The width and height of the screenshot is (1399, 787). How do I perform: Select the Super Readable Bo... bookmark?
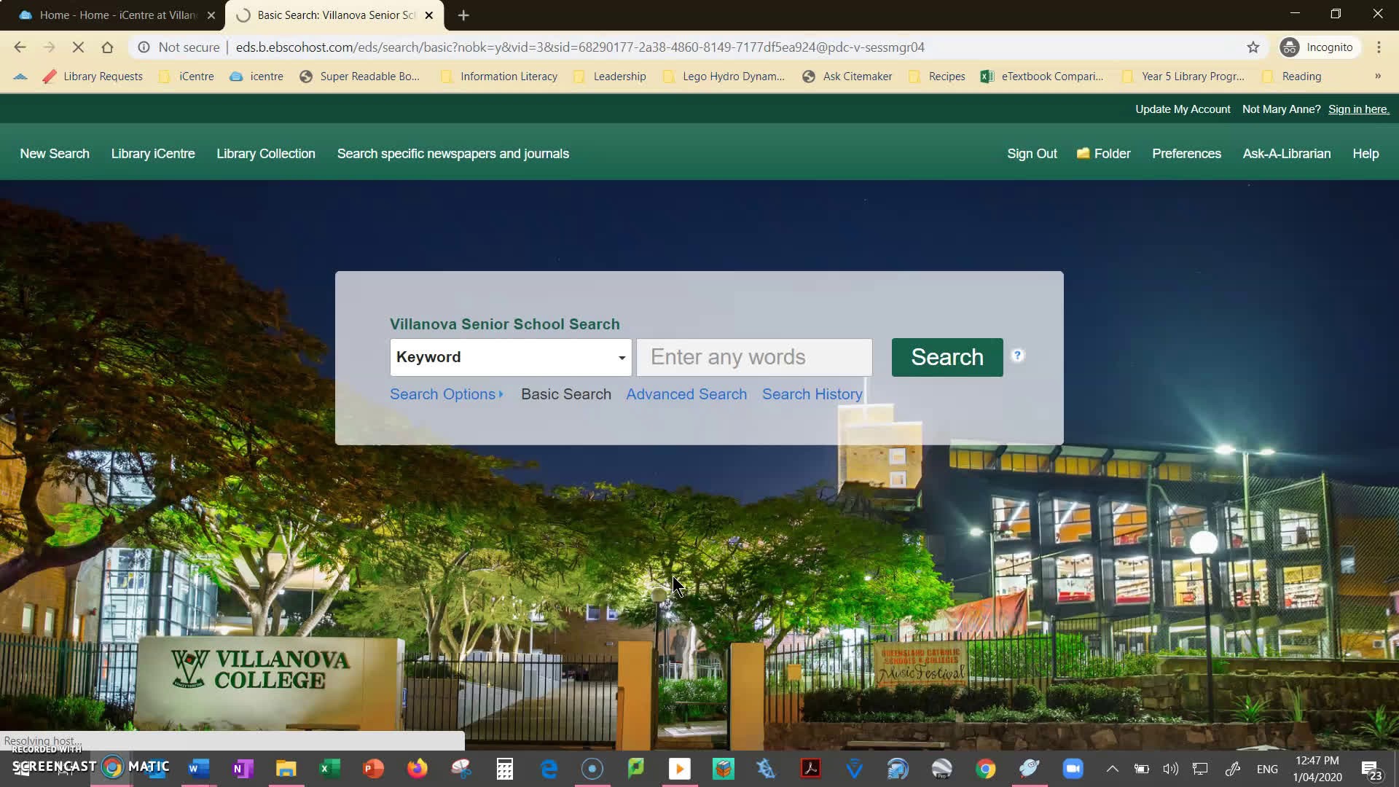[370, 76]
